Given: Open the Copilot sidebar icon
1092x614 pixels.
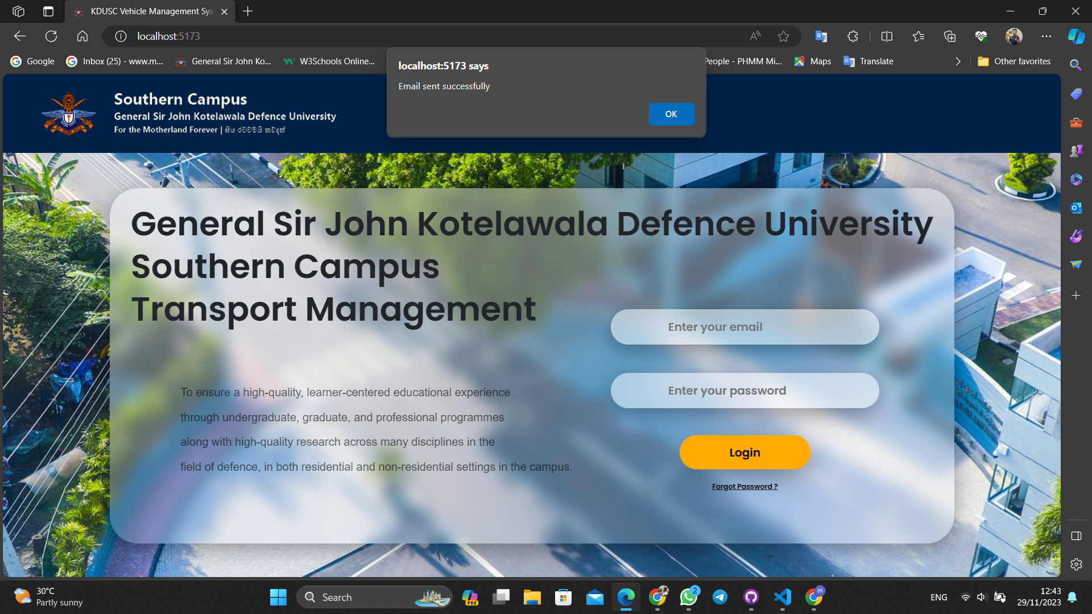Looking at the screenshot, I should [1076, 36].
